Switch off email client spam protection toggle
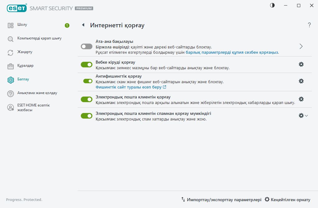The image size is (318, 208). point(87,116)
